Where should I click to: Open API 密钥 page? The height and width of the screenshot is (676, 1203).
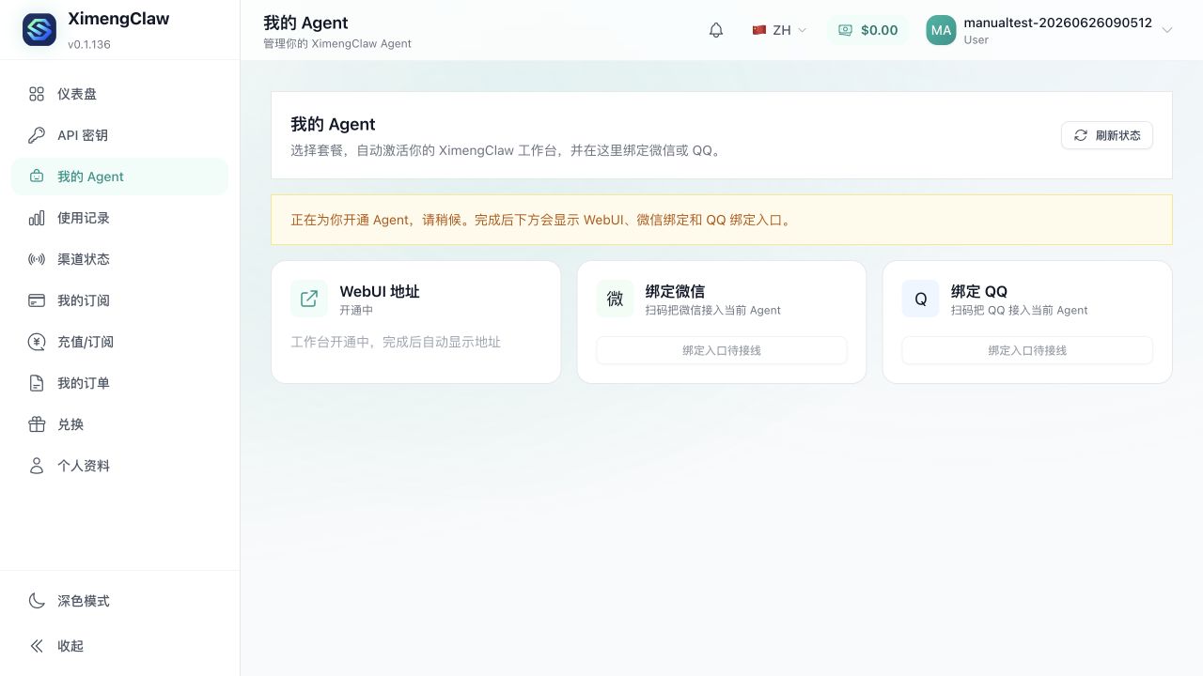[x=120, y=135]
